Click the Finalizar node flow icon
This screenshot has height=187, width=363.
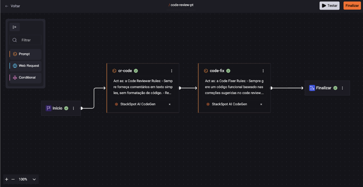(312, 88)
